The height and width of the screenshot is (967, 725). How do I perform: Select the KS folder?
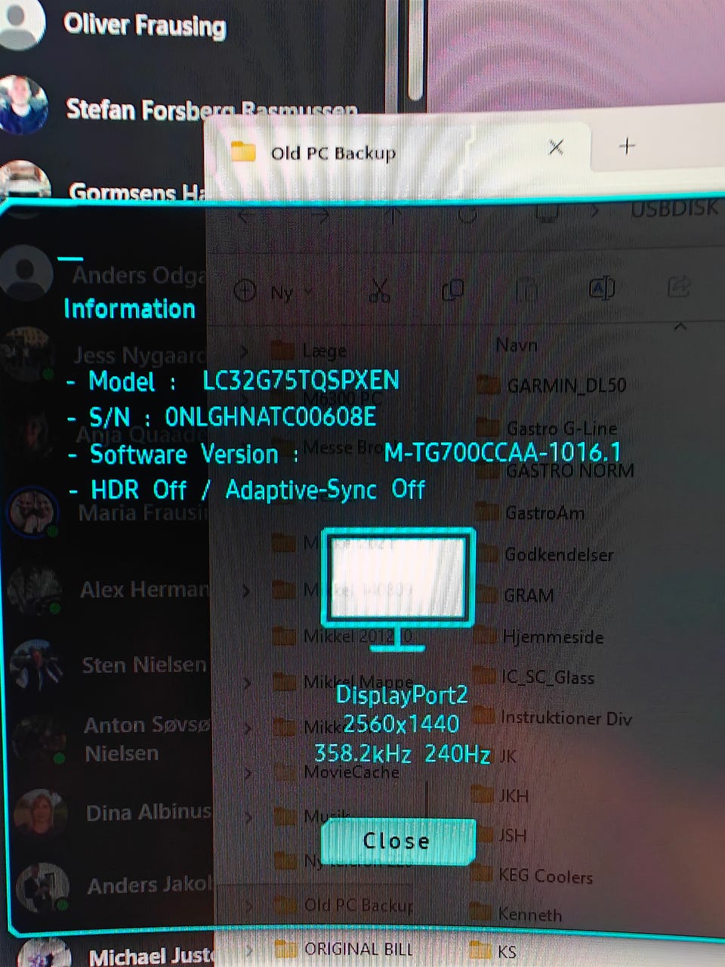[507, 951]
